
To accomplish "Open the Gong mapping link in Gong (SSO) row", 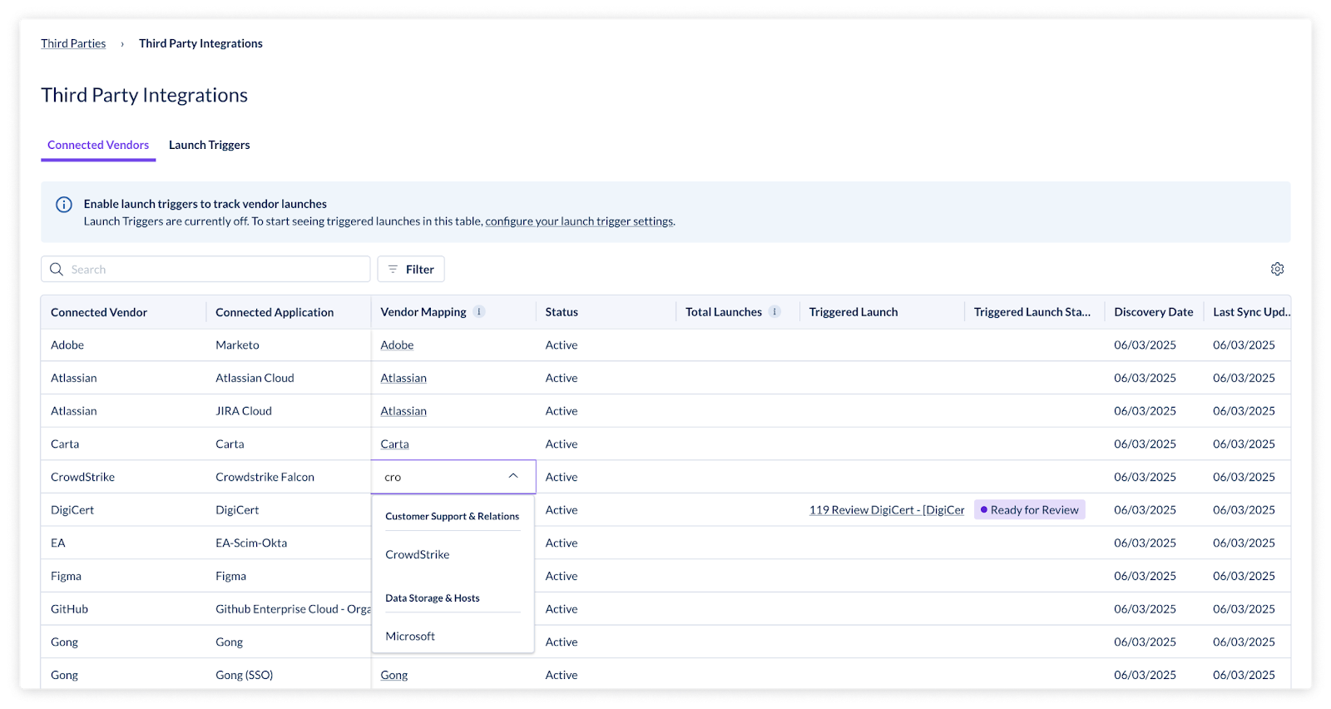I will pyautogui.click(x=394, y=675).
